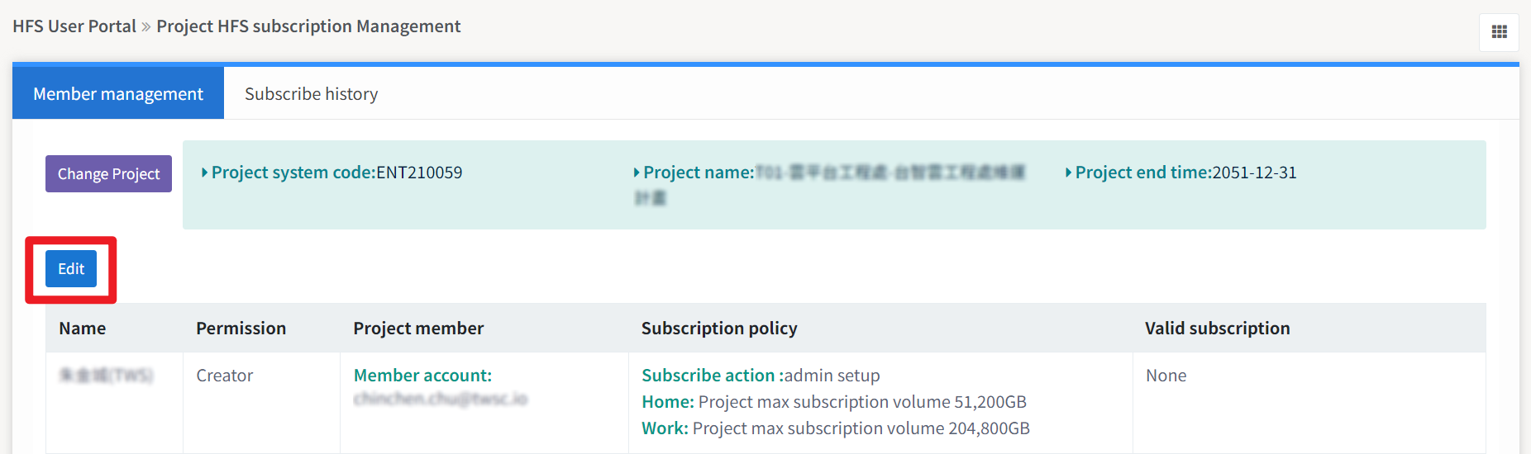Screen dimensions: 1531x454
Task: Click the Name column header
Action: point(83,329)
